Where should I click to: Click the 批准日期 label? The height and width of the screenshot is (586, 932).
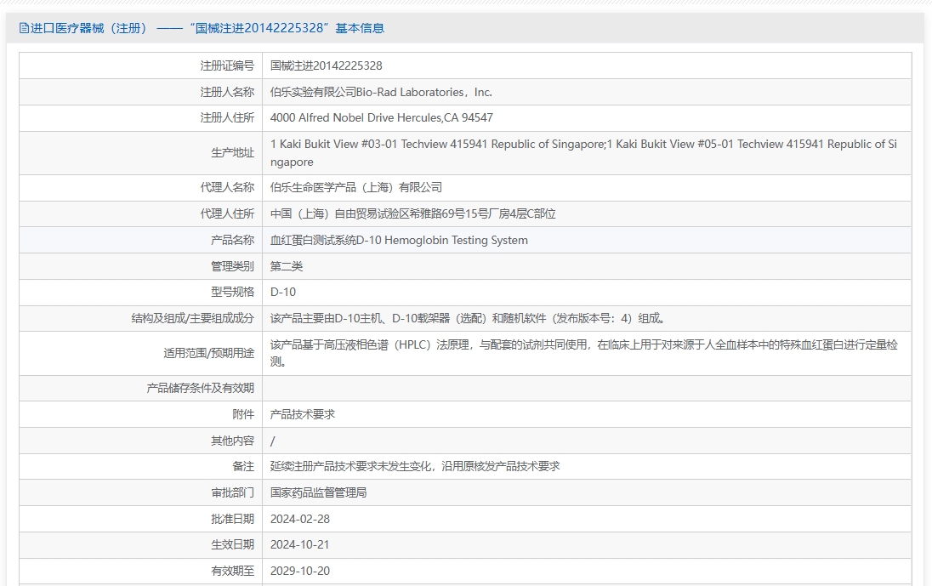pyautogui.click(x=232, y=519)
